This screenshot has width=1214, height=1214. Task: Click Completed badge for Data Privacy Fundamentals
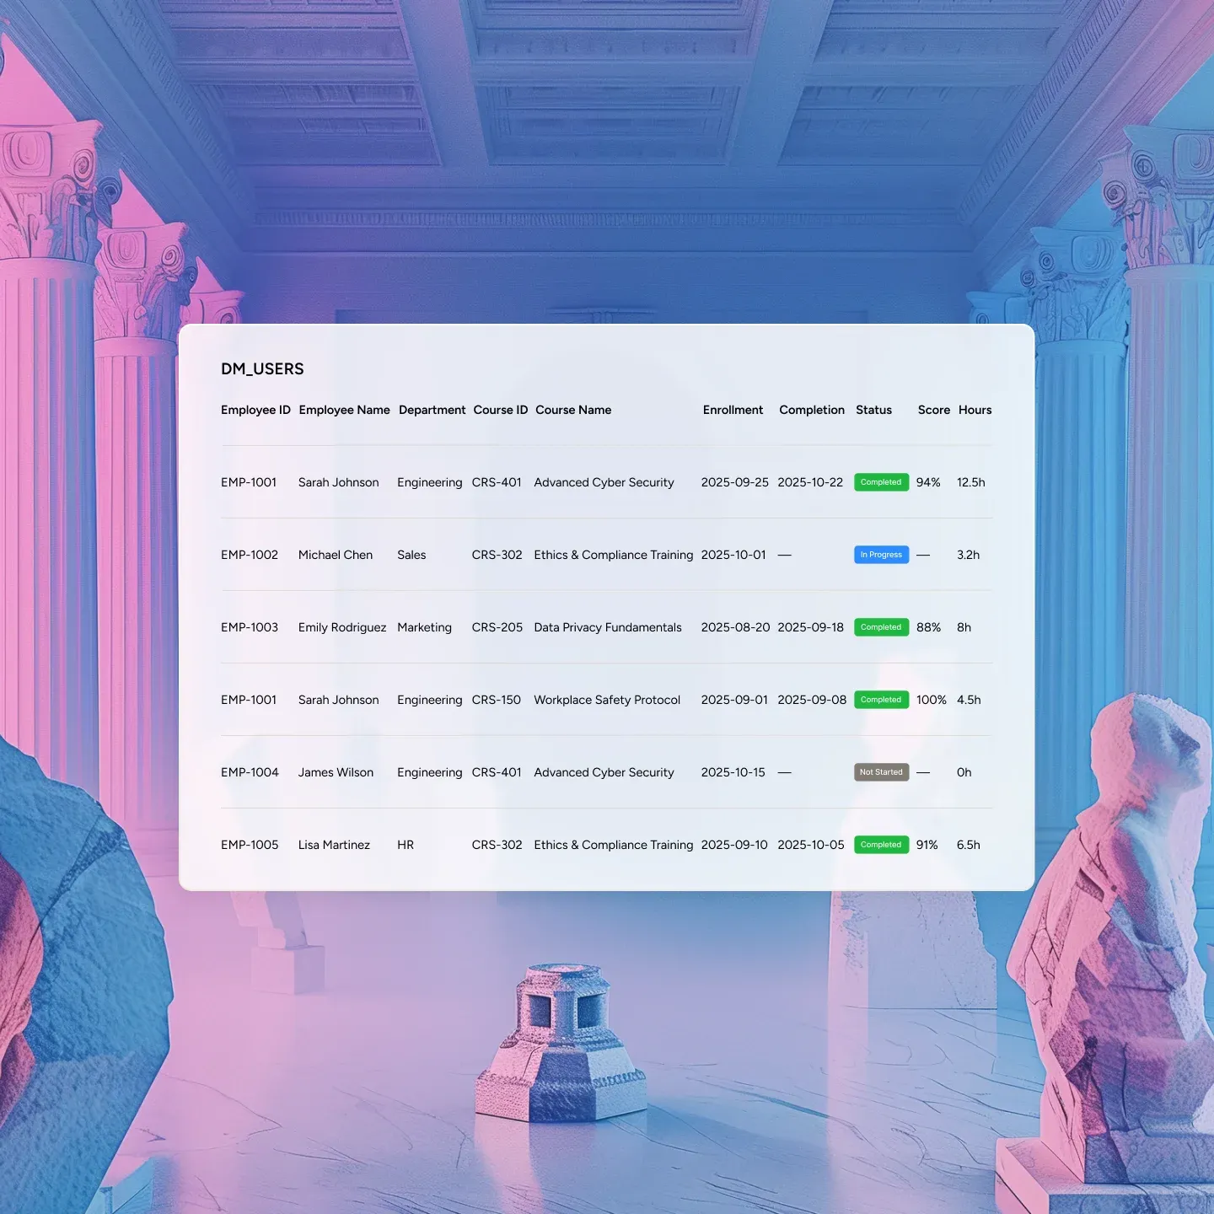point(881,627)
